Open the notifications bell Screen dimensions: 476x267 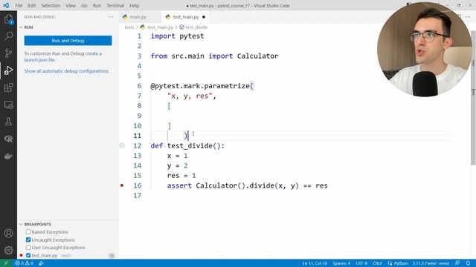pyautogui.click(x=468, y=263)
